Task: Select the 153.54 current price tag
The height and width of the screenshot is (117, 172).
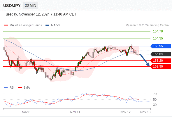Action: pyautogui.click(x=161, y=54)
